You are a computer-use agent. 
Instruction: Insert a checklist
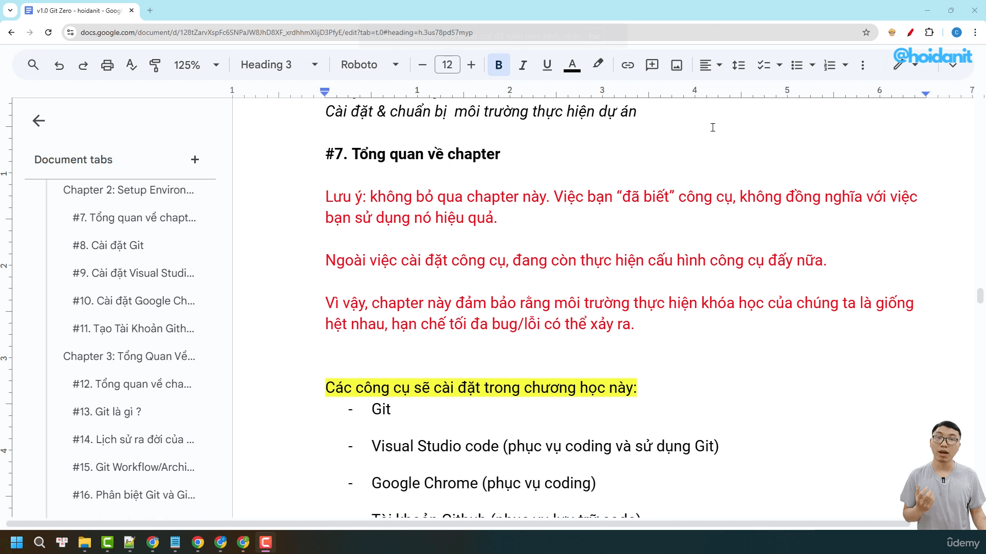[764, 65]
